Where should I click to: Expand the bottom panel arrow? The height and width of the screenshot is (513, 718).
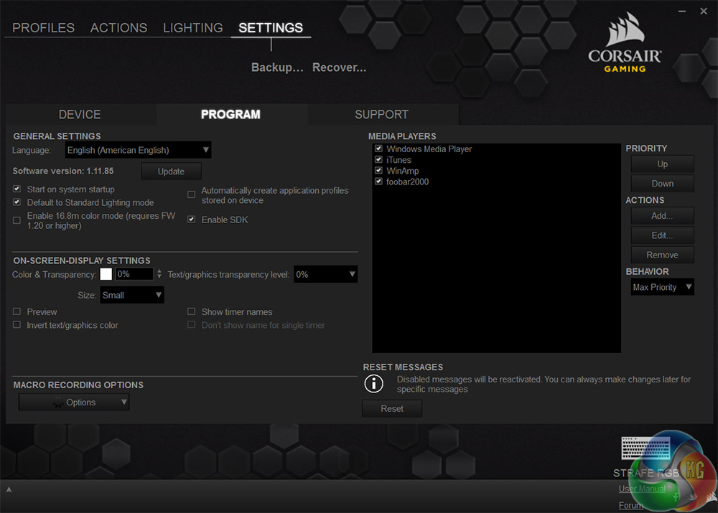[x=9, y=489]
